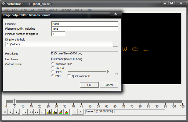
Task: Maximize the VirtualDub window
Action: click(172, 3)
